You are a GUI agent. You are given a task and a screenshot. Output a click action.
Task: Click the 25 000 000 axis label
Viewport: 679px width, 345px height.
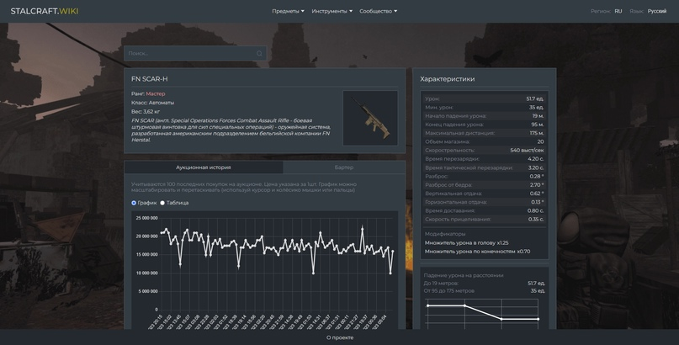[x=146, y=218]
